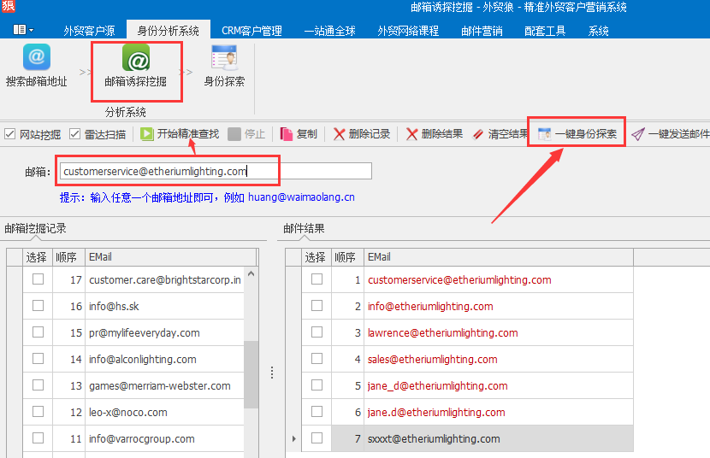Image resolution: width=710 pixels, height=458 pixels.
Task: Open the 邮件营销 tab
Action: pos(482,31)
